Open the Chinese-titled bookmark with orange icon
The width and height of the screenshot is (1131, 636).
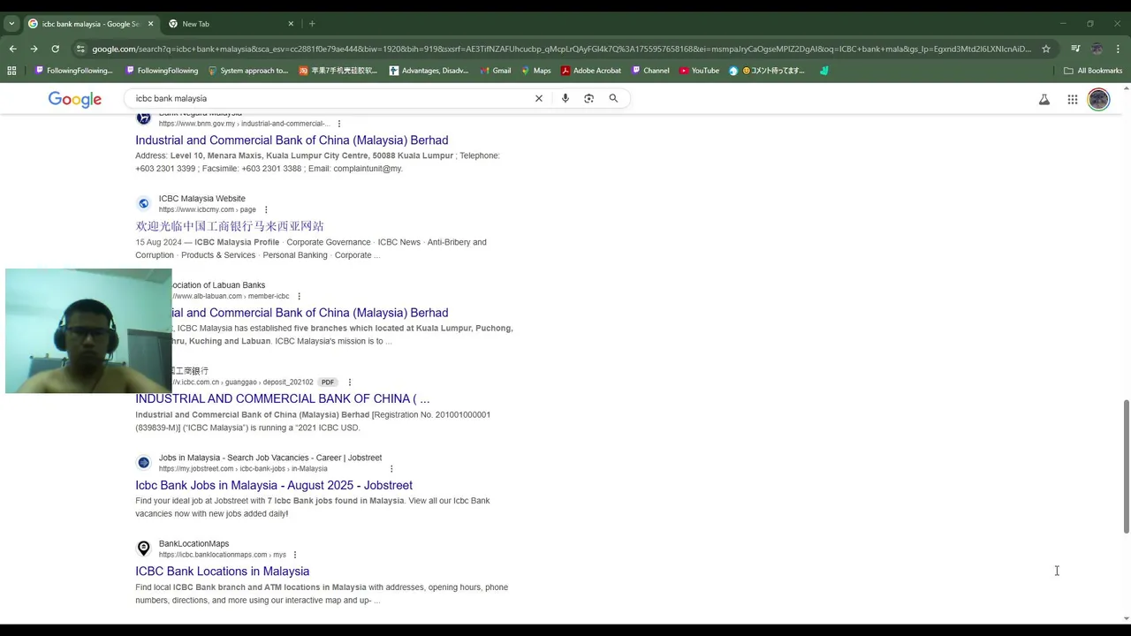tap(338, 71)
